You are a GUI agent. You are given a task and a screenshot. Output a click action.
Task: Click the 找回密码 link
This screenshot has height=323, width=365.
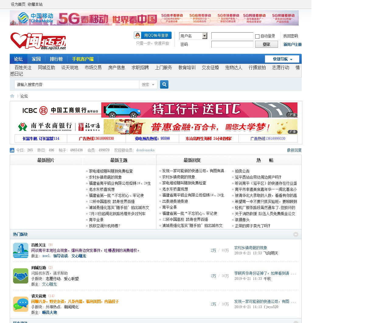(x=290, y=36)
